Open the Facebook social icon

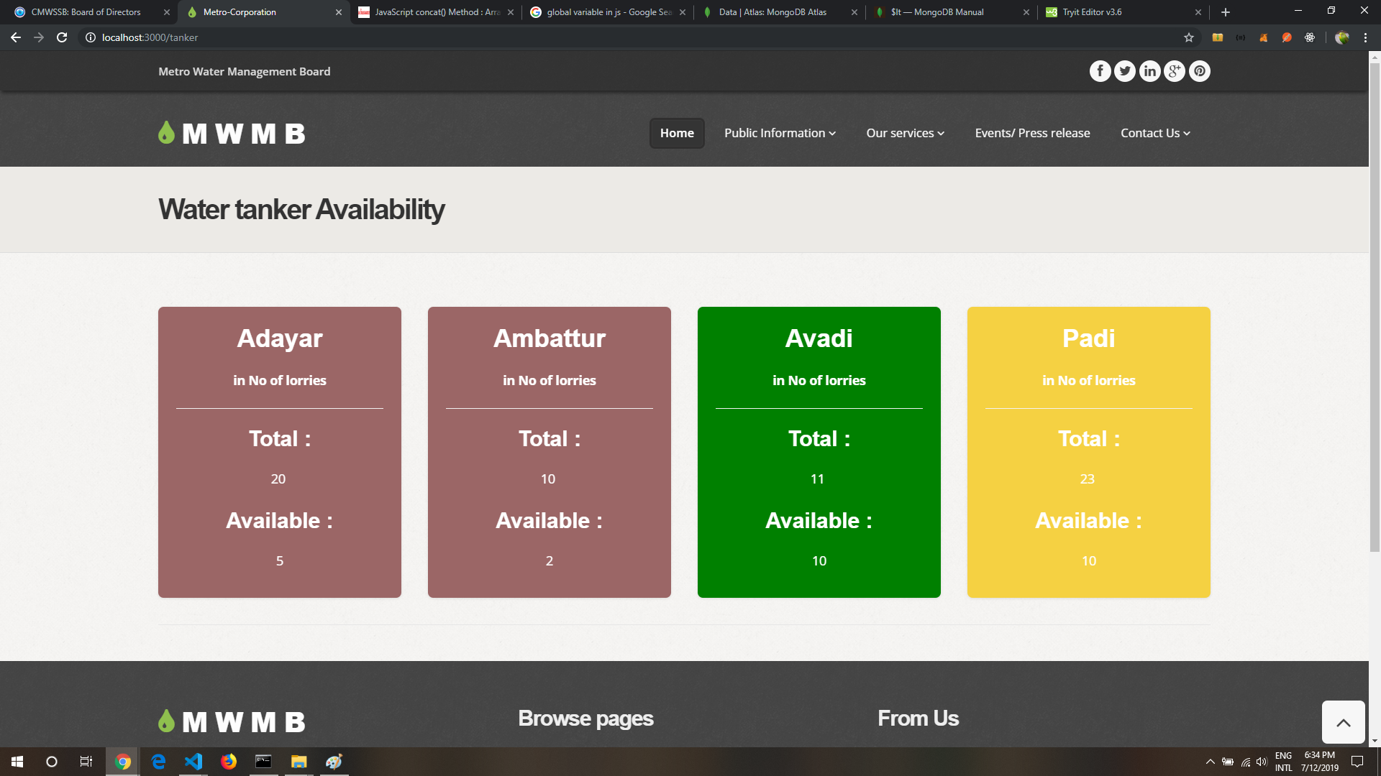coord(1100,71)
